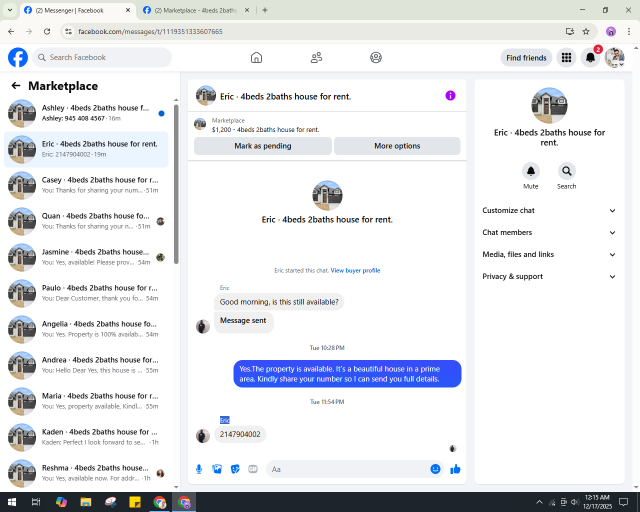Open the Groups icon in top nav
This screenshot has width=640, height=512.
click(x=376, y=57)
